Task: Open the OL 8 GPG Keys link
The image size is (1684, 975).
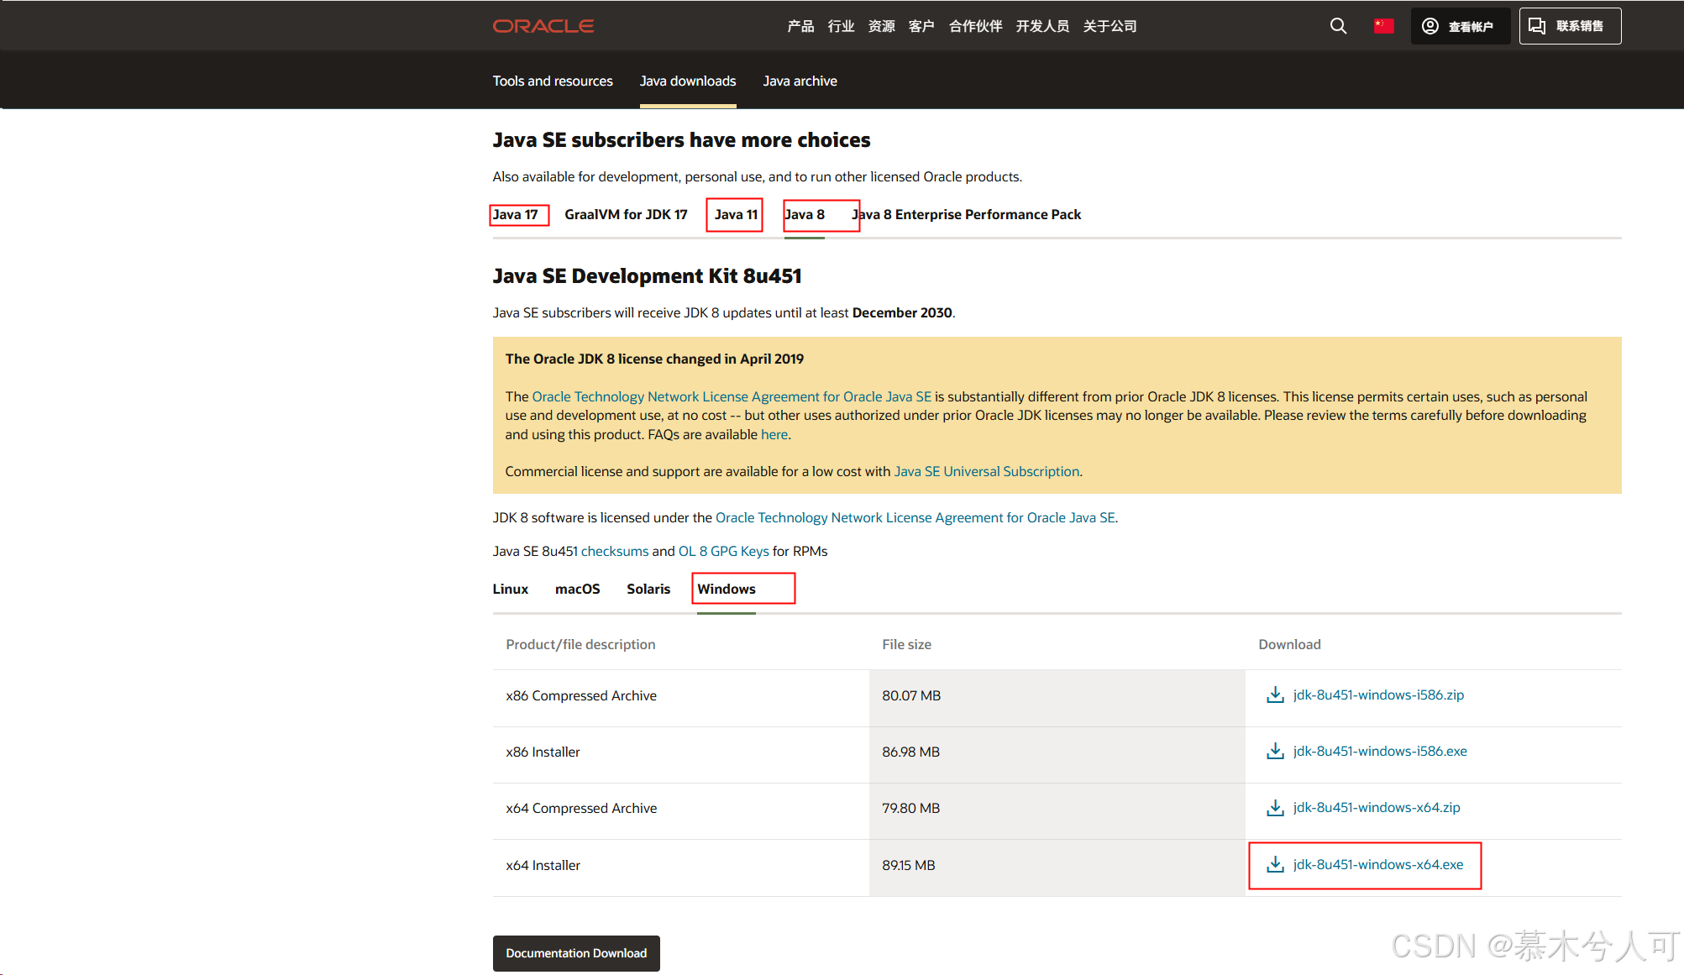Action: [723, 551]
